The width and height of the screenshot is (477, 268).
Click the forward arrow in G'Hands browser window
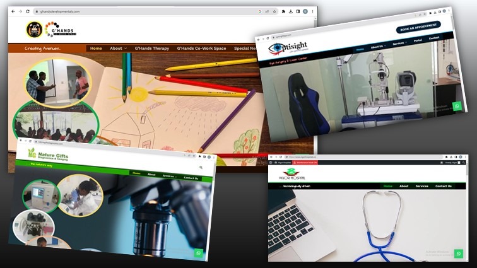click(20, 11)
